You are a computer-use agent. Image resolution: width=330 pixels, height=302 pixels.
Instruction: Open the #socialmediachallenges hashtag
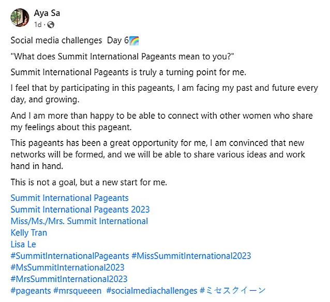point(152,291)
